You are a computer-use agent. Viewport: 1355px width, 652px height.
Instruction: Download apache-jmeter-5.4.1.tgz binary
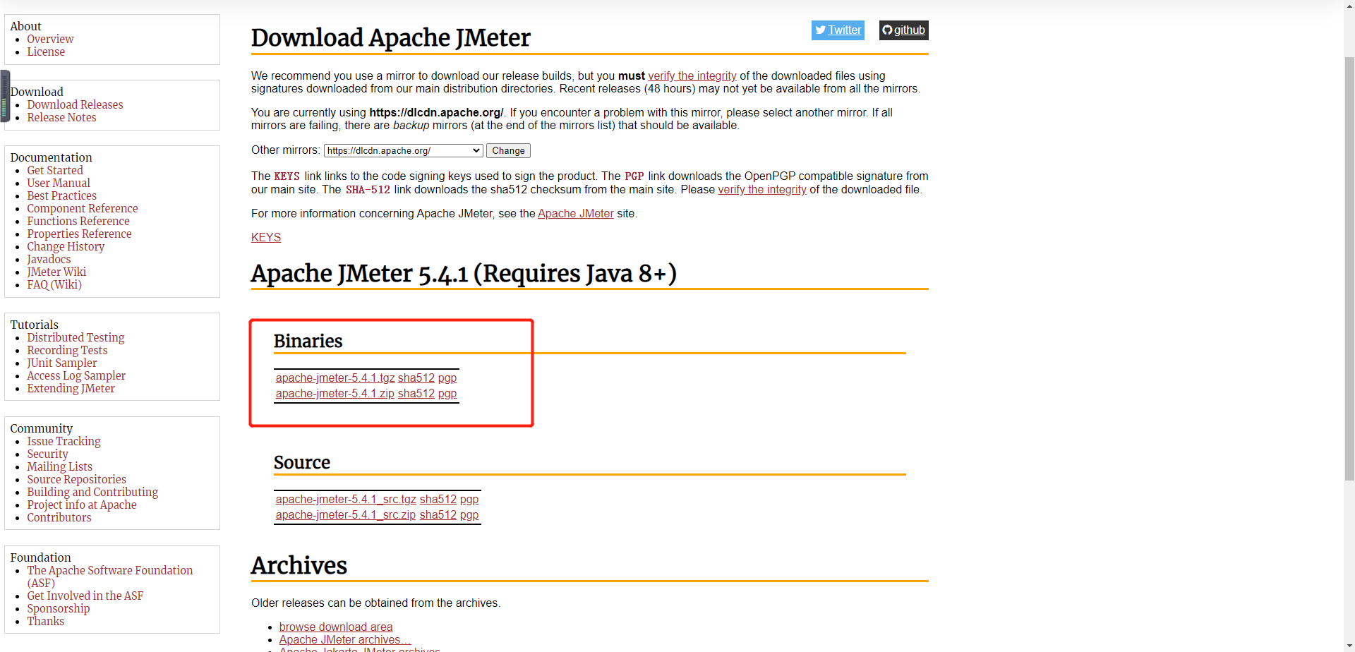tap(335, 378)
